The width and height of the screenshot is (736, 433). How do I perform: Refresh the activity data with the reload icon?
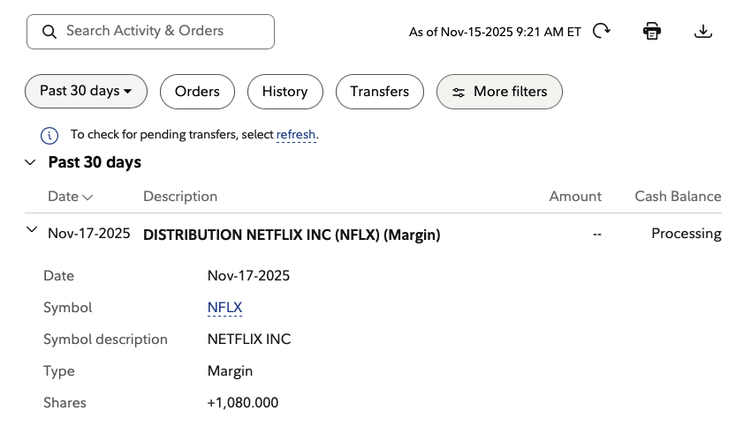tap(602, 31)
